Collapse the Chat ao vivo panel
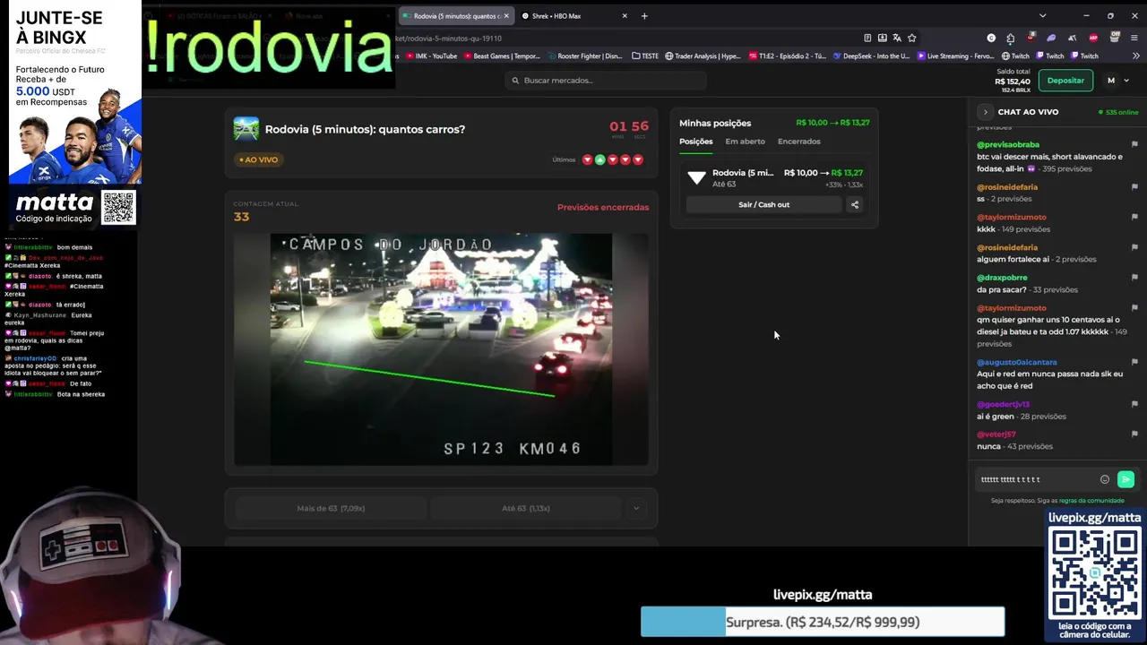 (986, 112)
